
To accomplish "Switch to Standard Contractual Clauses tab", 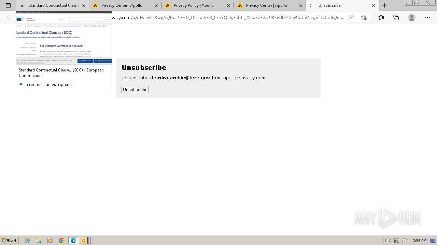I will pyautogui.click(x=53, y=5).
